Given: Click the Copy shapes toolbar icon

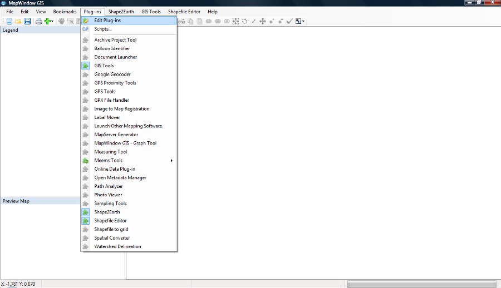Looking at the screenshot, I should point(191,21).
